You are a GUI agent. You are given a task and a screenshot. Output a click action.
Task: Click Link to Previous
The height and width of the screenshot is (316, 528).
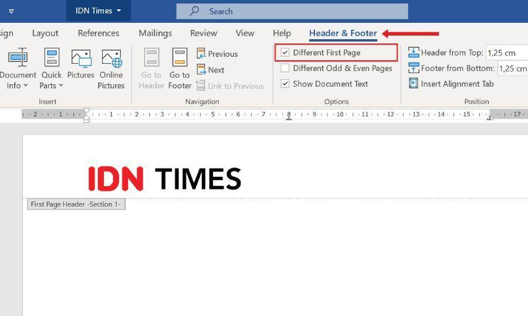pos(230,86)
